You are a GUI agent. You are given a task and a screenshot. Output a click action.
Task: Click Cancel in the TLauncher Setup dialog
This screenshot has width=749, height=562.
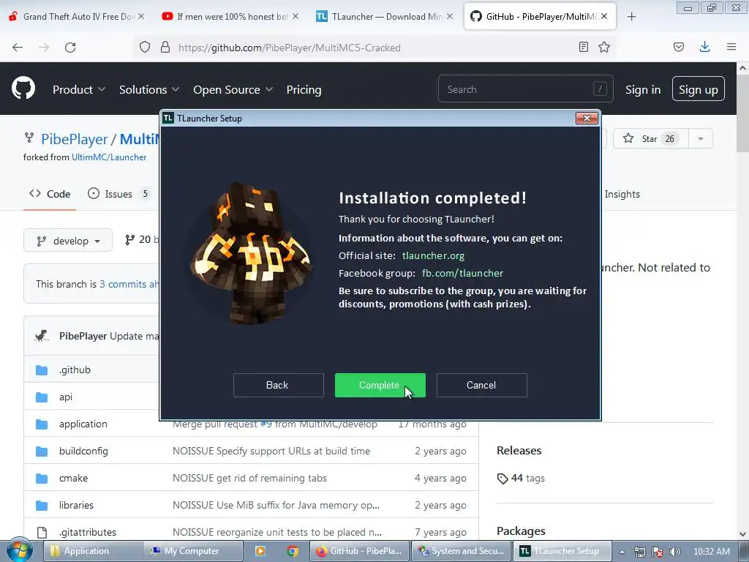[481, 385]
